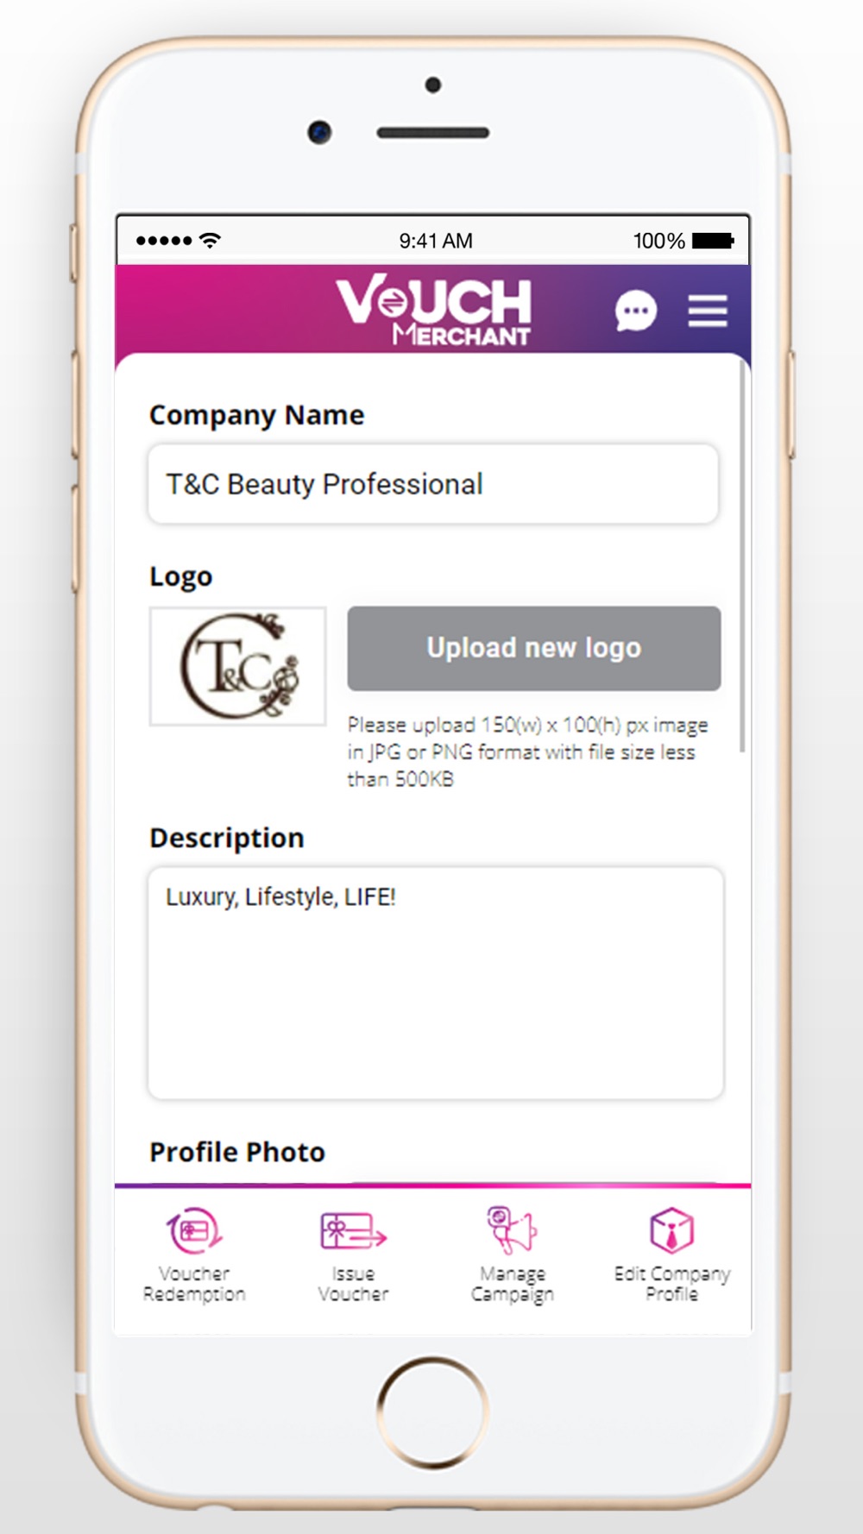Tap the Issue Voucher icon
The height and width of the screenshot is (1534, 863).
click(353, 1230)
